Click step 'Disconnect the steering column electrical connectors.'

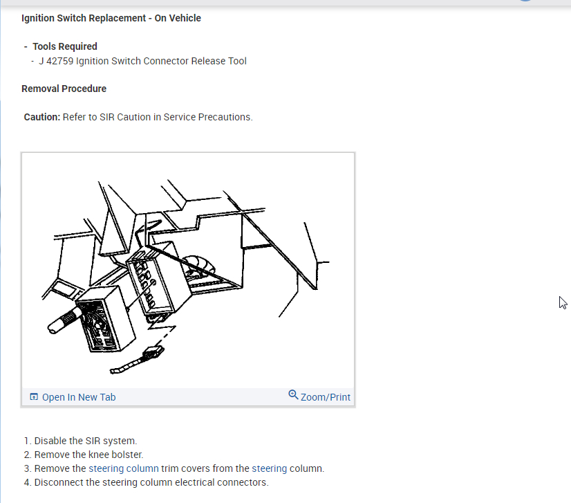[151, 482]
